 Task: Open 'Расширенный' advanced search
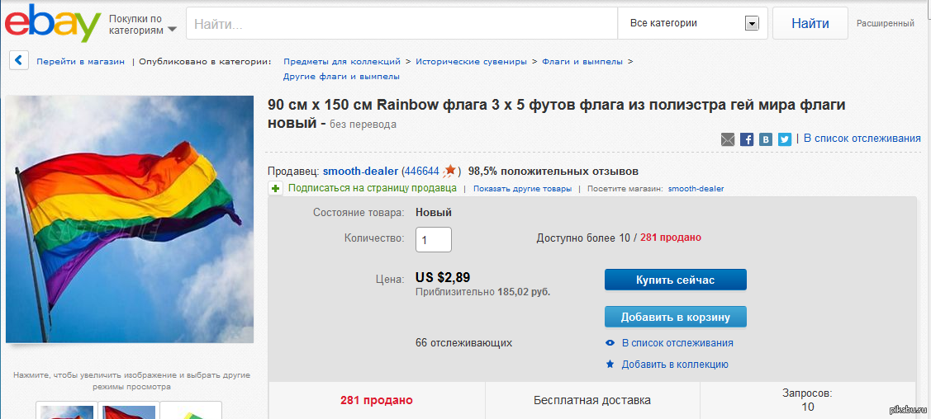coord(885,23)
